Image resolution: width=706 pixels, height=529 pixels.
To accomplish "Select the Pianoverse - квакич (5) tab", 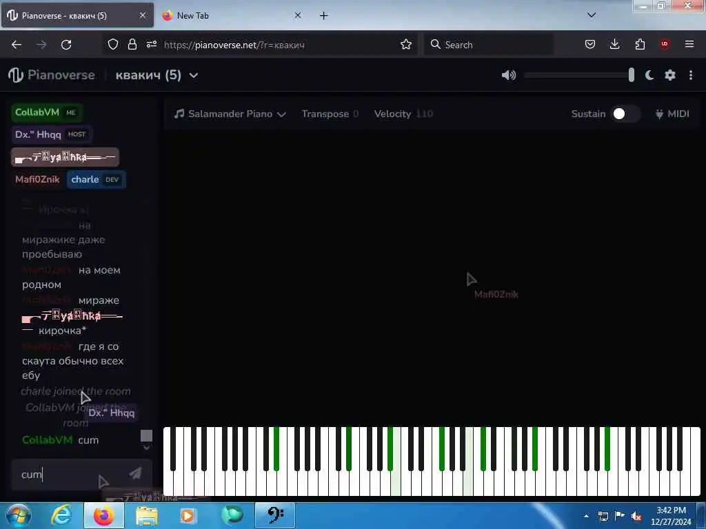I will coord(77,15).
